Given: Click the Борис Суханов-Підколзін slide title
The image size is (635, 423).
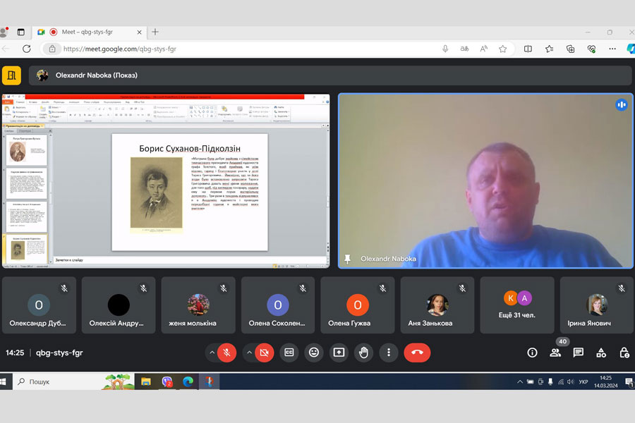Looking at the screenshot, I should click(190, 149).
